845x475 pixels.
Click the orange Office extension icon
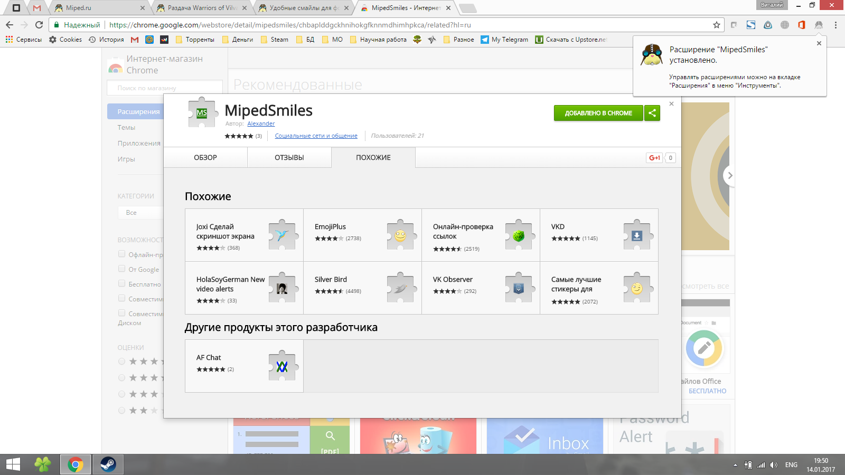[802, 25]
